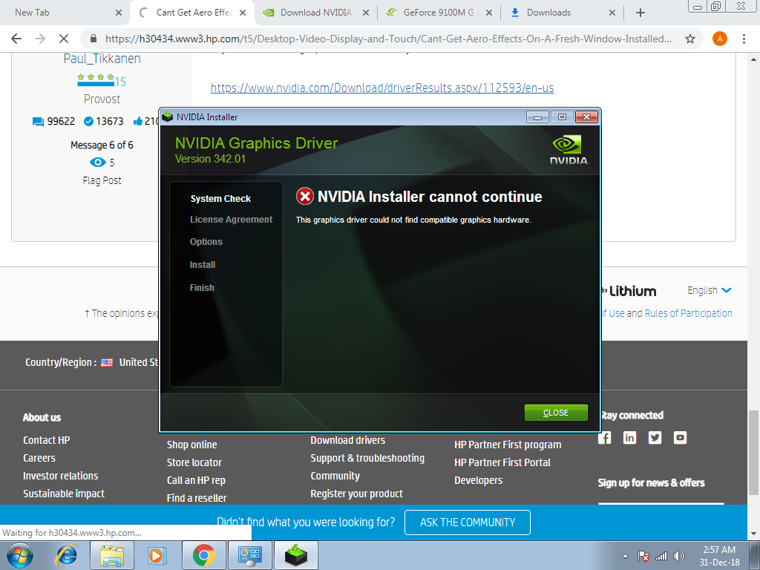Image resolution: width=760 pixels, height=570 pixels.
Task: Open Windows Start menu
Action: click(19, 555)
